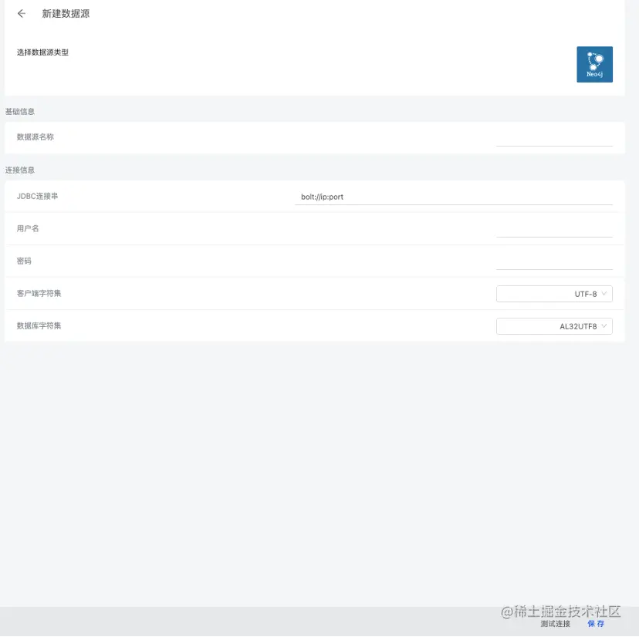
Task: Open the 数据库字符集 AL32UTF8 dropdown
Action: click(x=554, y=325)
